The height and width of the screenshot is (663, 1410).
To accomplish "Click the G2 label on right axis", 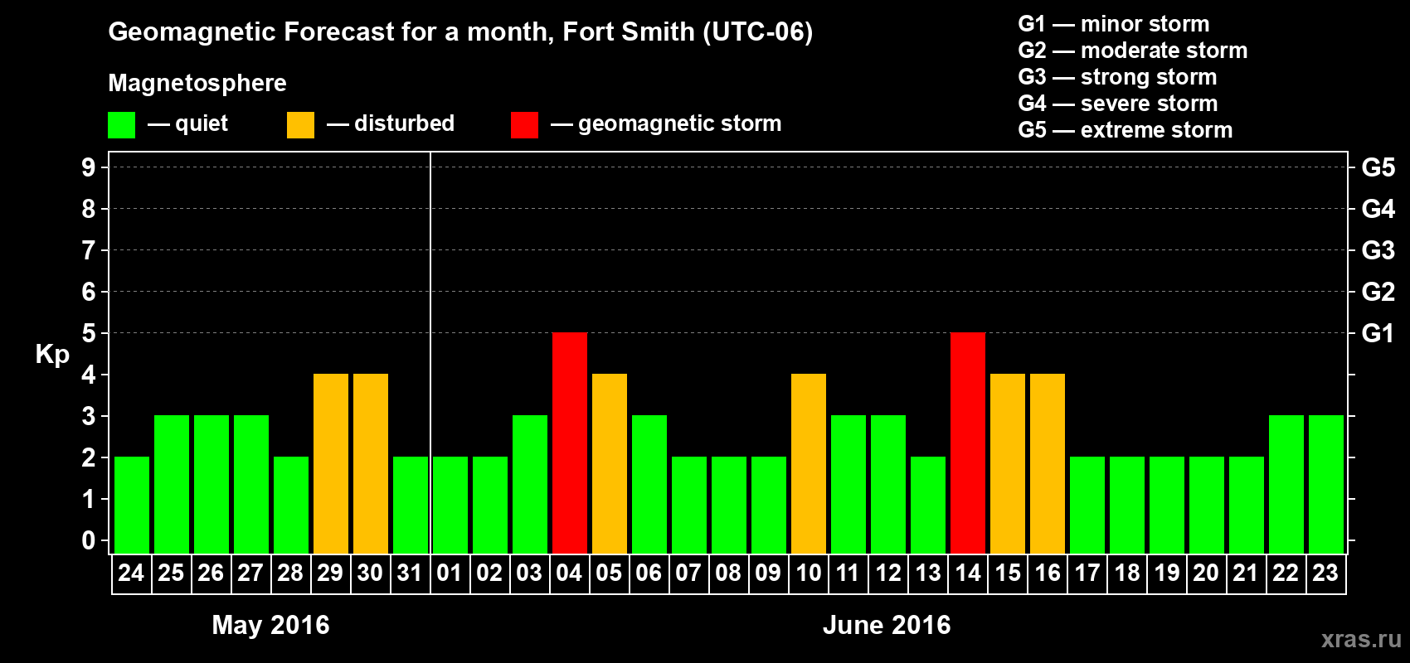I will [x=1378, y=292].
